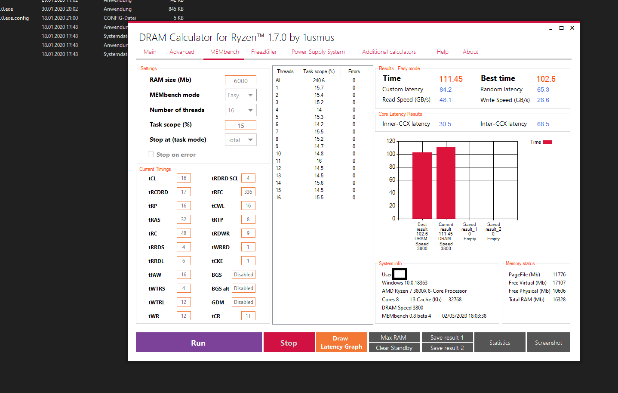618x393 pixels.
Task: Click the Write Speed value 28.6
Action: [543, 100]
